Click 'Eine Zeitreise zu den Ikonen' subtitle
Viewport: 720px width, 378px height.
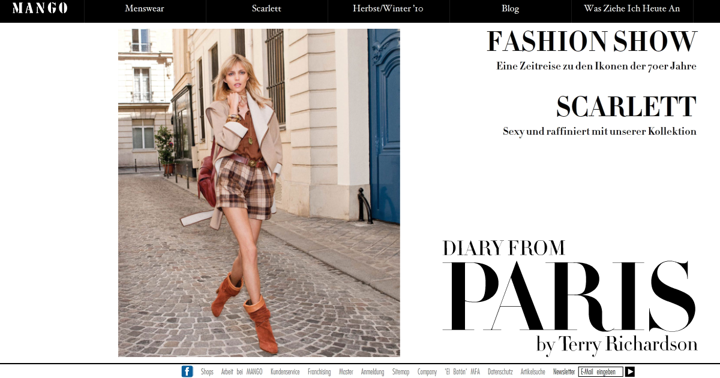coord(596,66)
